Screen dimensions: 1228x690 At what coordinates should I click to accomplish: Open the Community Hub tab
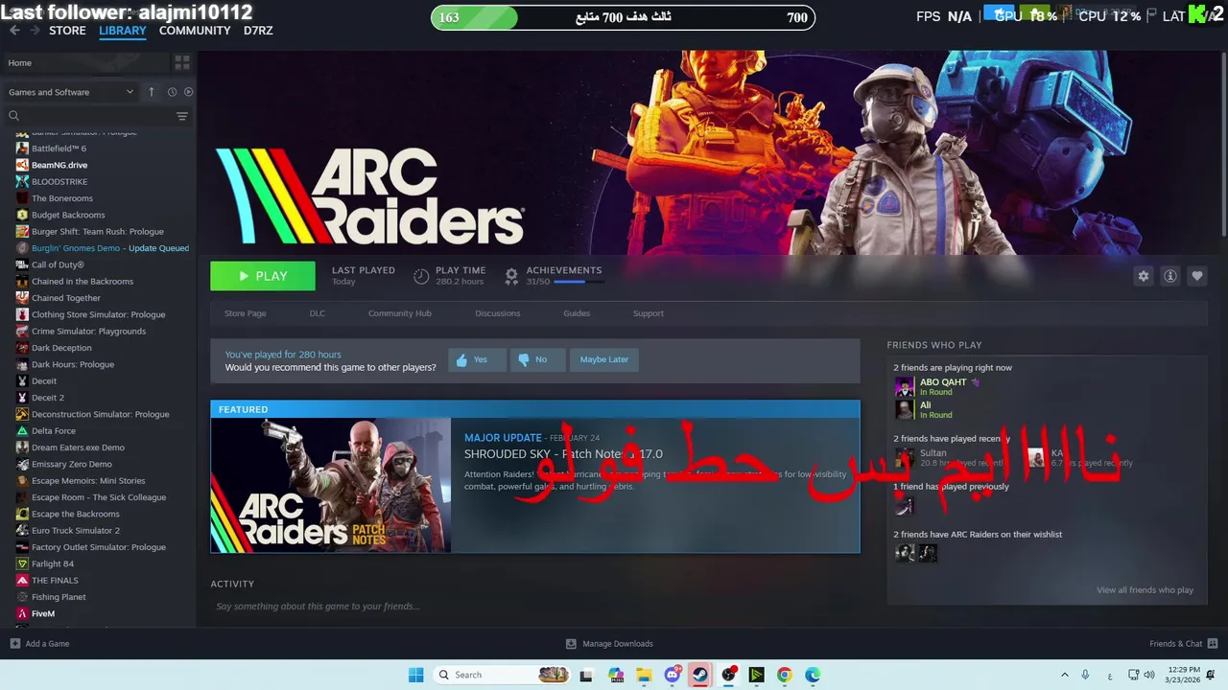400,313
